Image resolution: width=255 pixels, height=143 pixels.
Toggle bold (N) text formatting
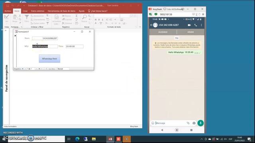coord(96,19)
